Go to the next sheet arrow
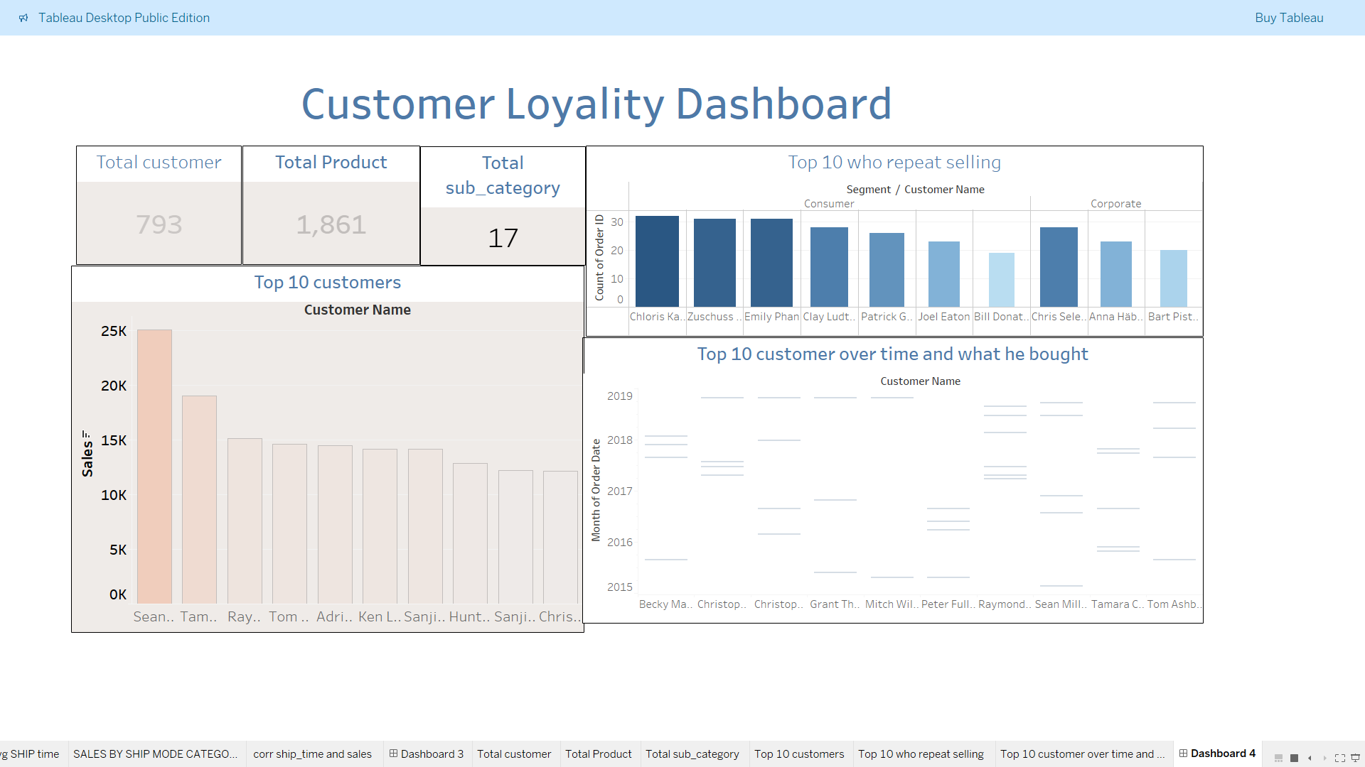Viewport: 1365px width, 767px height. tap(1324, 758)
